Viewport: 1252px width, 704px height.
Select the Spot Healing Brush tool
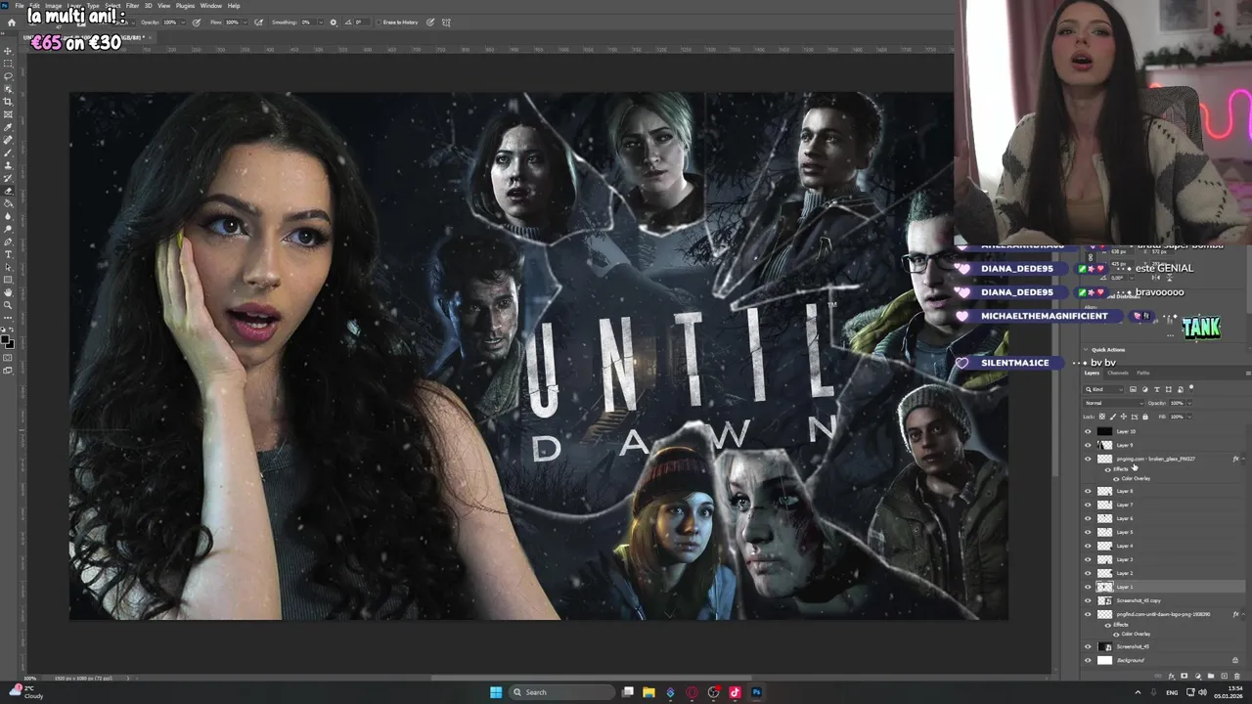coord(9,140)
